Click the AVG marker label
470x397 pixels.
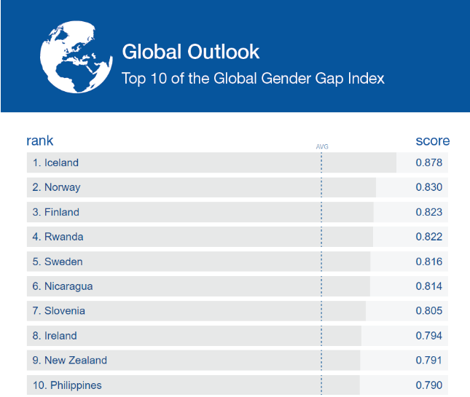coord(321,146)
